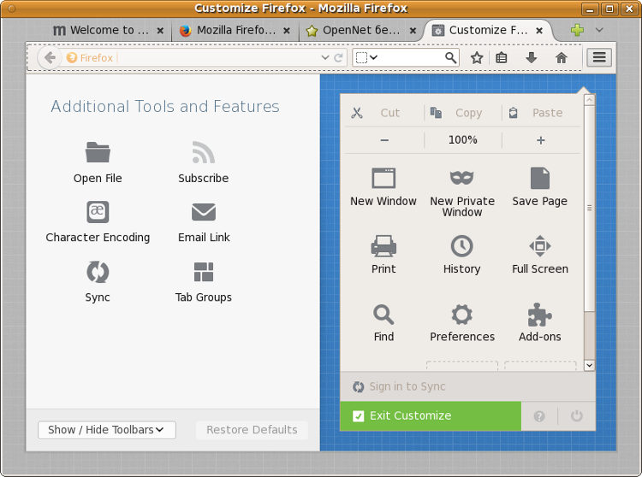Toggle the Exit Customize checkbox
This screenshot has height=477, width=642.
point(359,416)
